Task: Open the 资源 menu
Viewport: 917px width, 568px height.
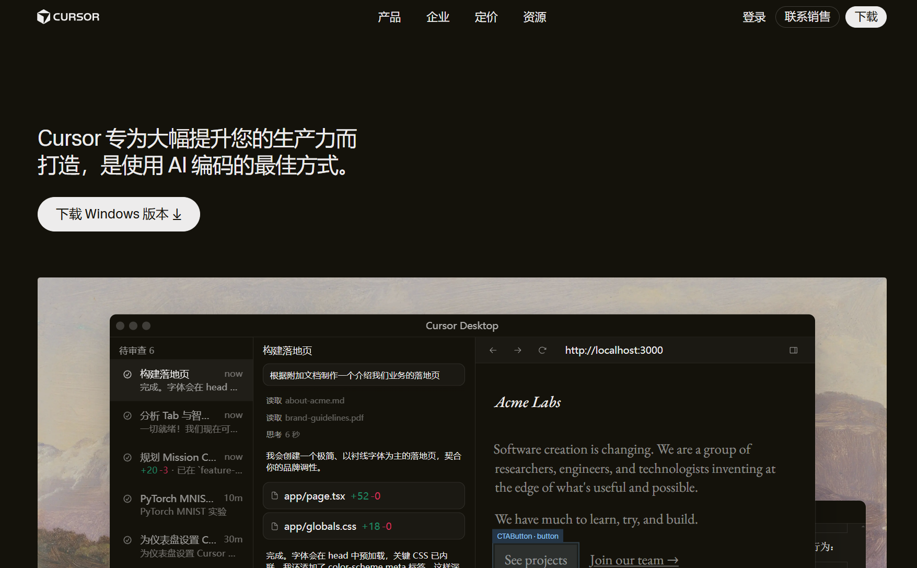Action: (535, 17)
